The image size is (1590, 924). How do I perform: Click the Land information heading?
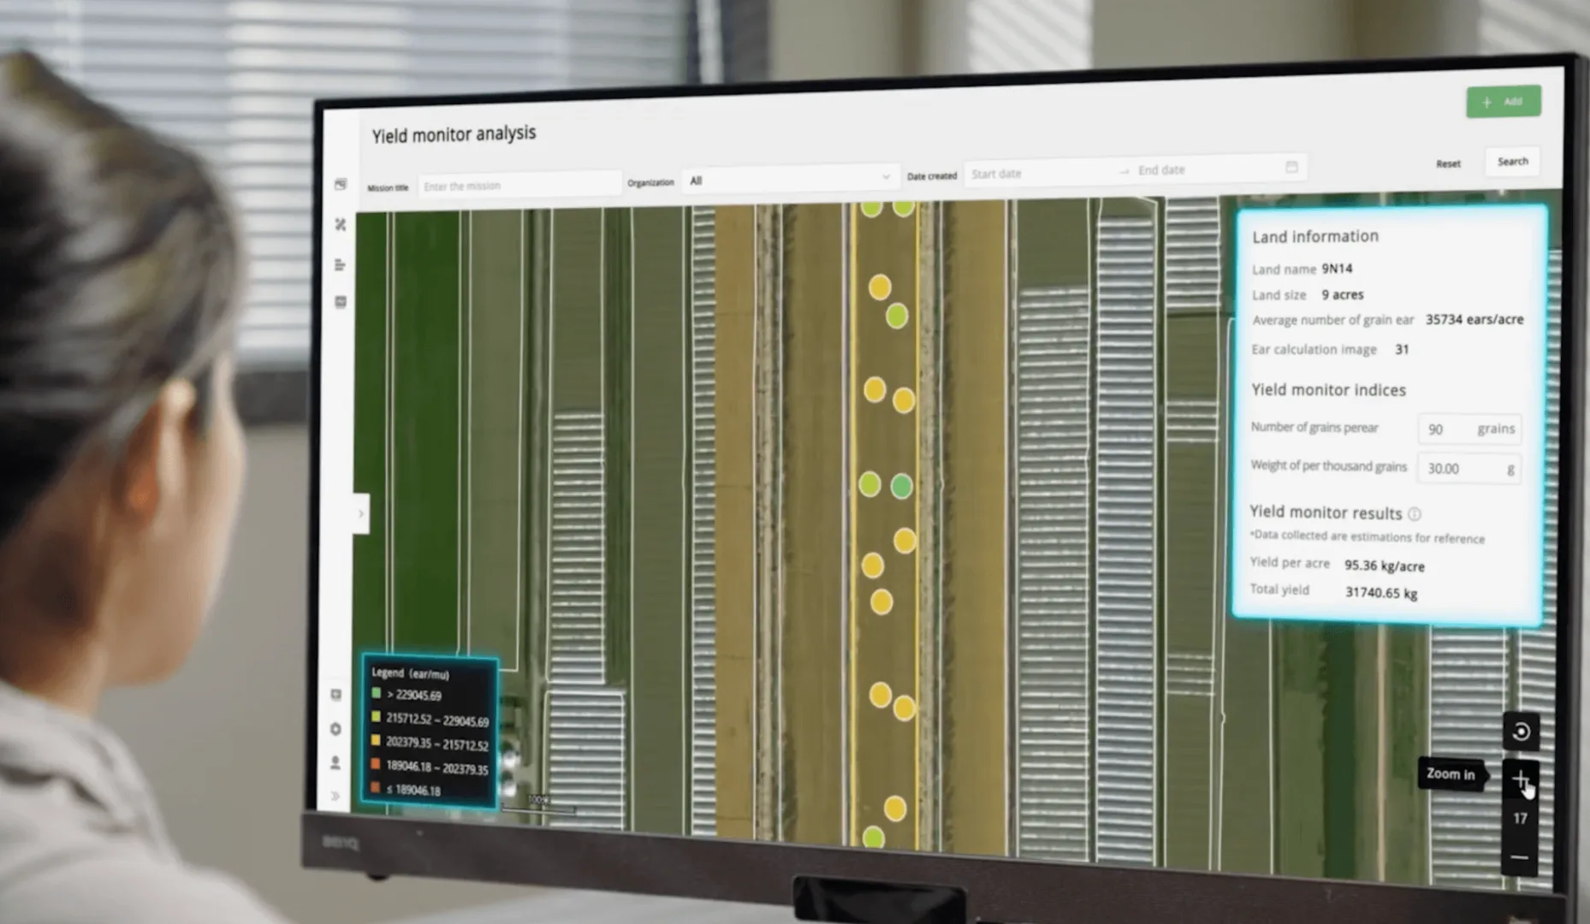pos(1315,236)
